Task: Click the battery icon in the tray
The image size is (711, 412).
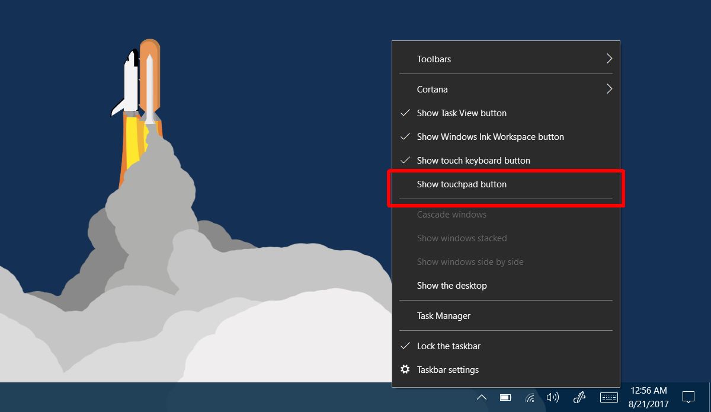Action: [505, 397]
